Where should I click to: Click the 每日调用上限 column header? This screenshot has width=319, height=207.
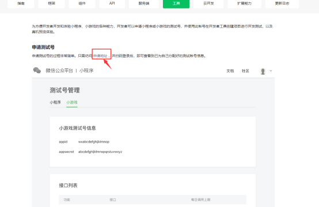point(200,200)
